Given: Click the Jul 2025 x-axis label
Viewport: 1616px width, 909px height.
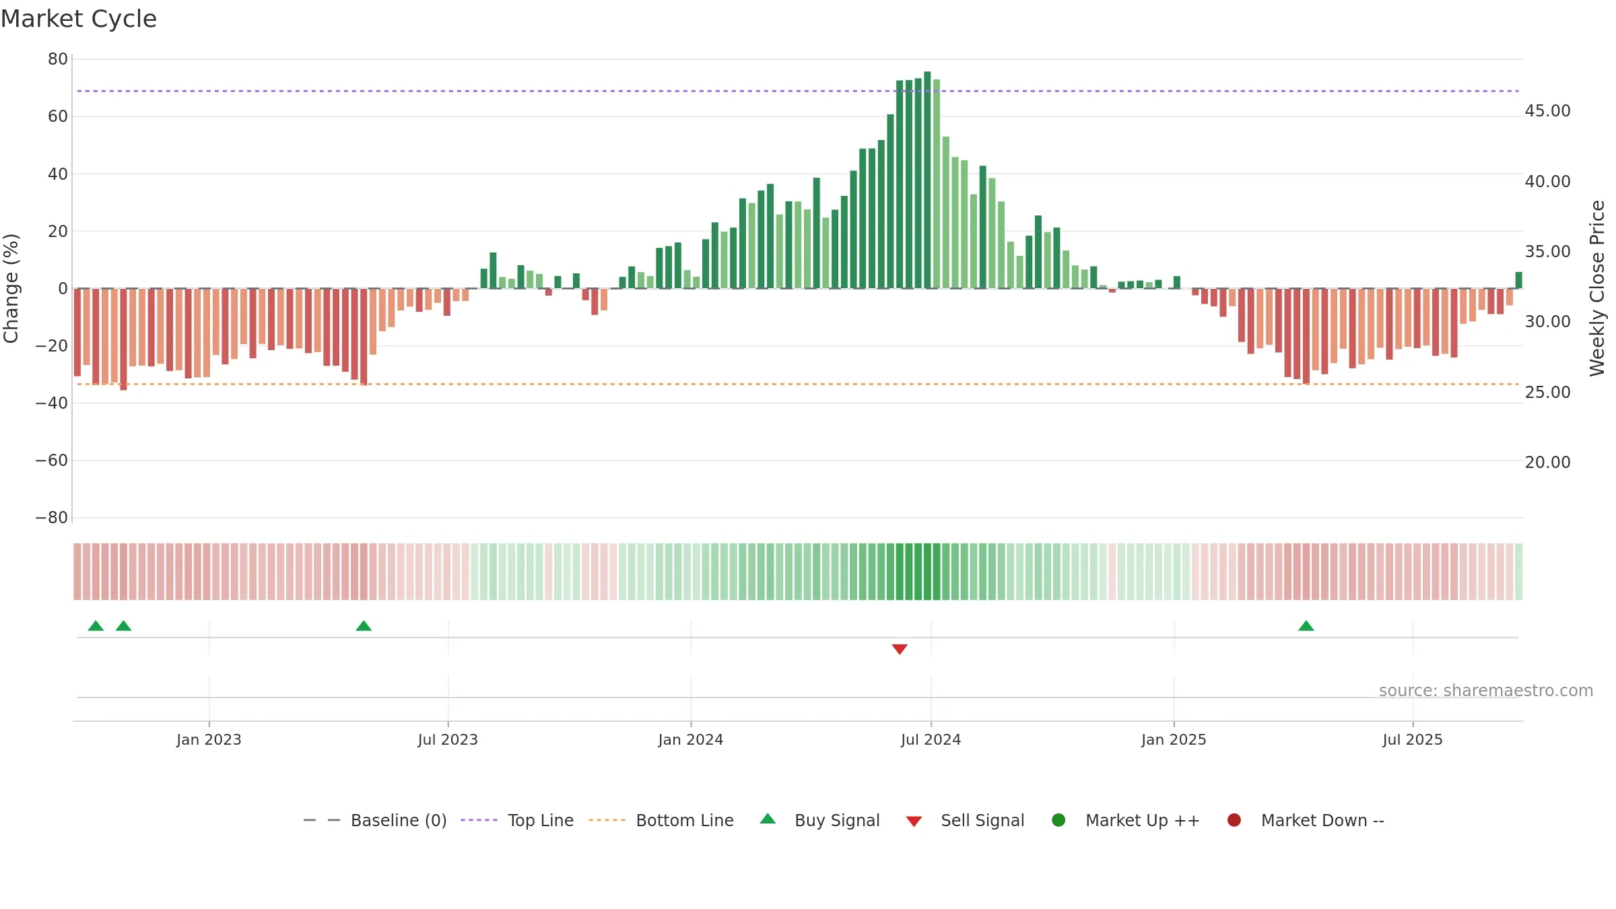Looking at the screenshot, I should pyautogui.click(x=1413, y=739).
